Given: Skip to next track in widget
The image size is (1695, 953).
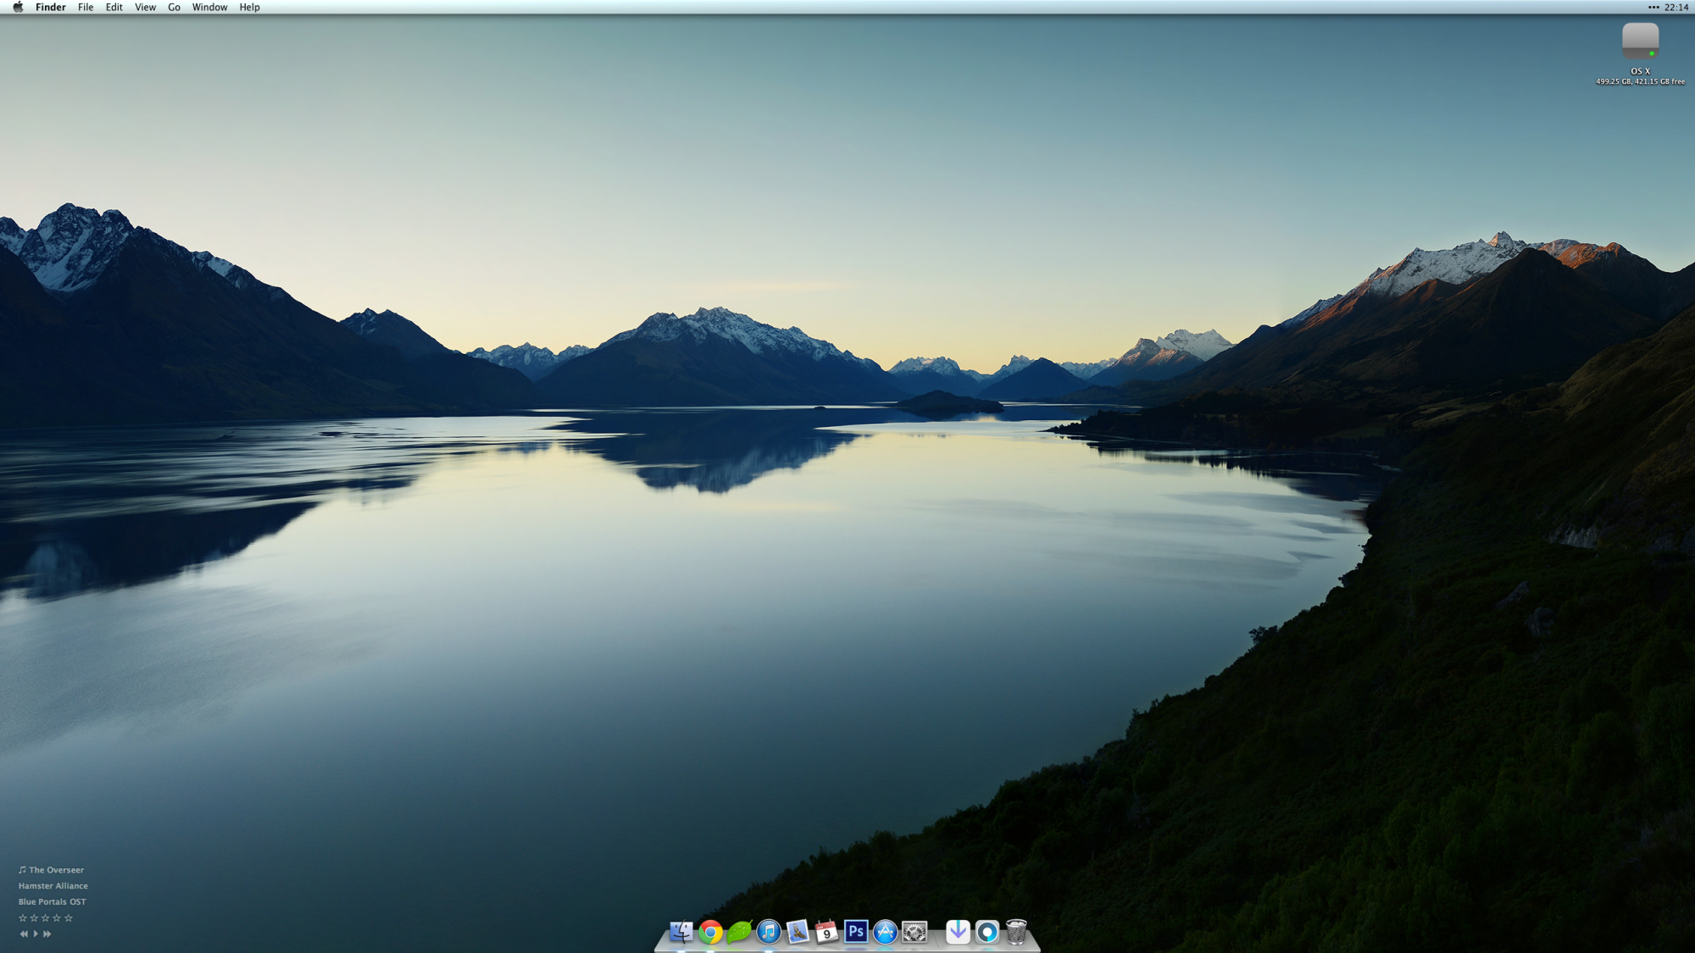Looking at the screenshot, I should click(47, 934).
